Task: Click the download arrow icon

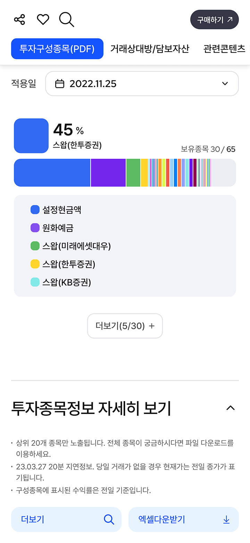Action: pyautogui.click(x=226, y=520)
